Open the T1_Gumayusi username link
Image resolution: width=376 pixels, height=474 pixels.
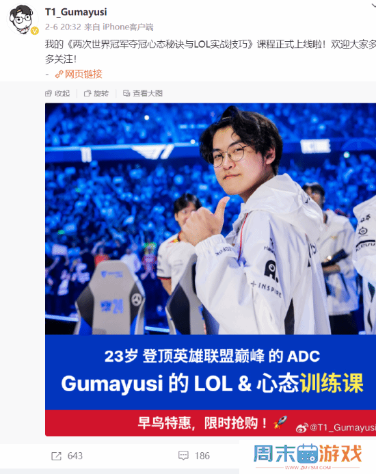click(x=76, y=12)
